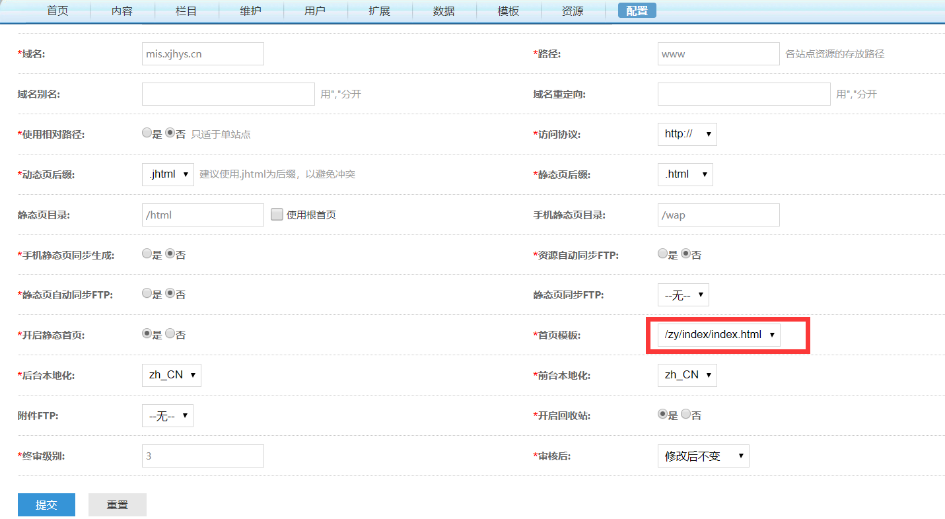The height and width of the screenshot is (519, 945).
Task: Click the 手机静态页目录 input field
Action: (718, 215)
